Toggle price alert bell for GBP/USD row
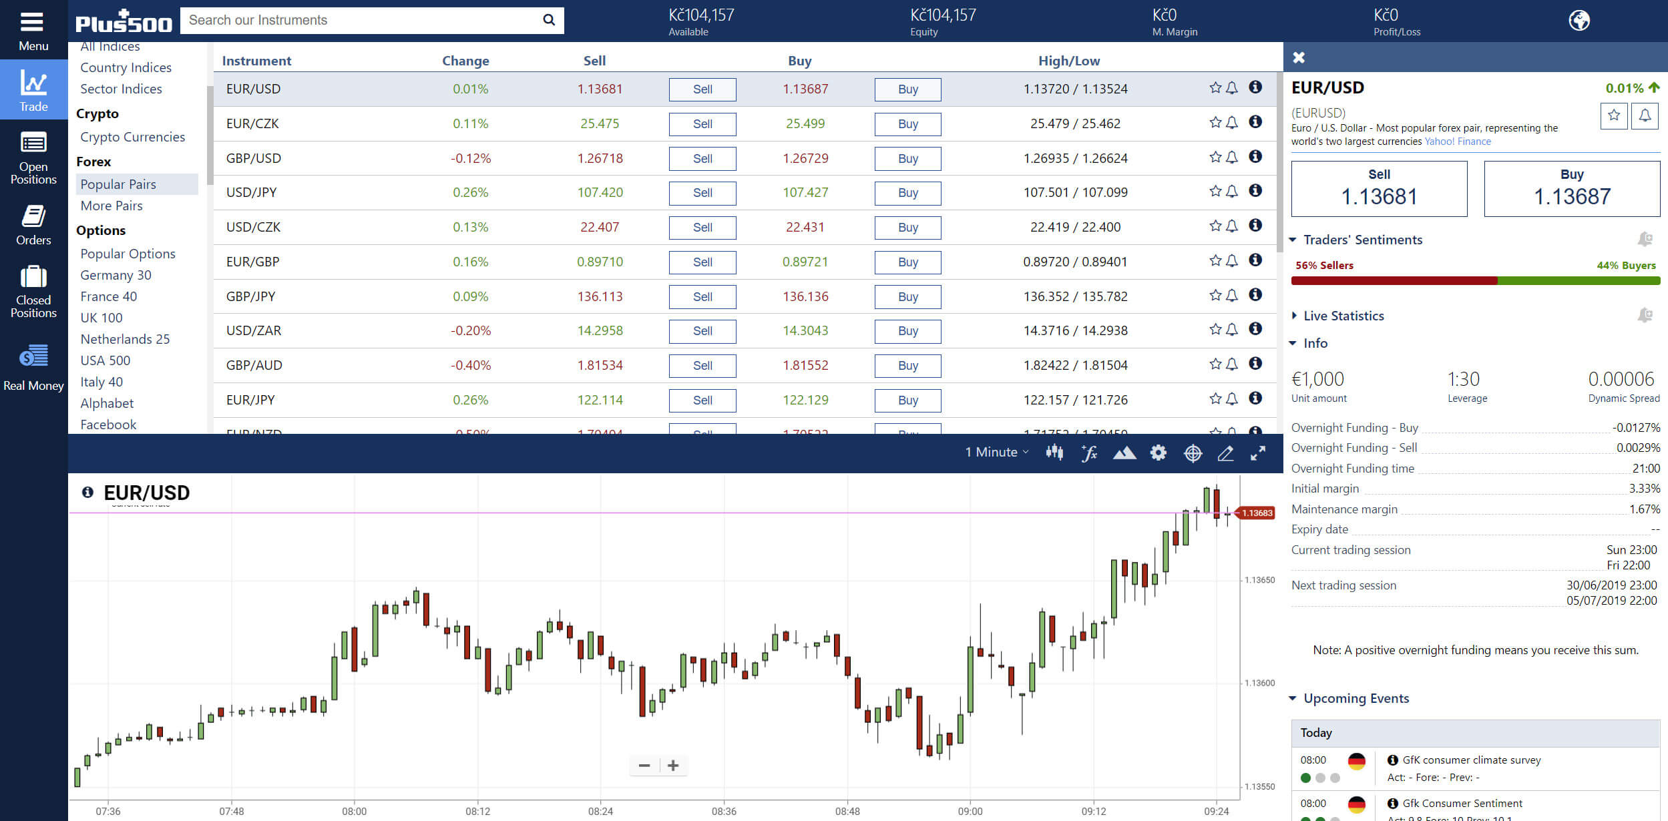This screenshot has width=1668, height=821. pos(1232,157)
